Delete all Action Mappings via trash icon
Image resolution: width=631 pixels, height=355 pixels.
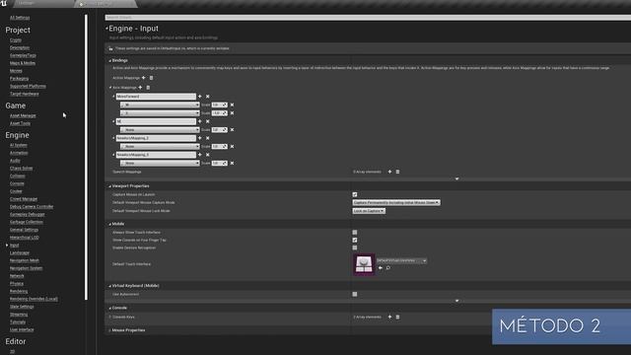click(151, 78)
